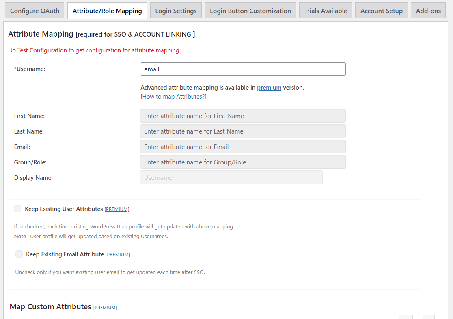This screenshot has height=319, width=453.
Task: Go to Login Button Customization tab
Action: 250,11
